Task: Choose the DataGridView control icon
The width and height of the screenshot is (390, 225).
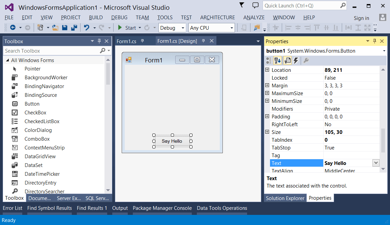Action: click(x=15, y=156)
